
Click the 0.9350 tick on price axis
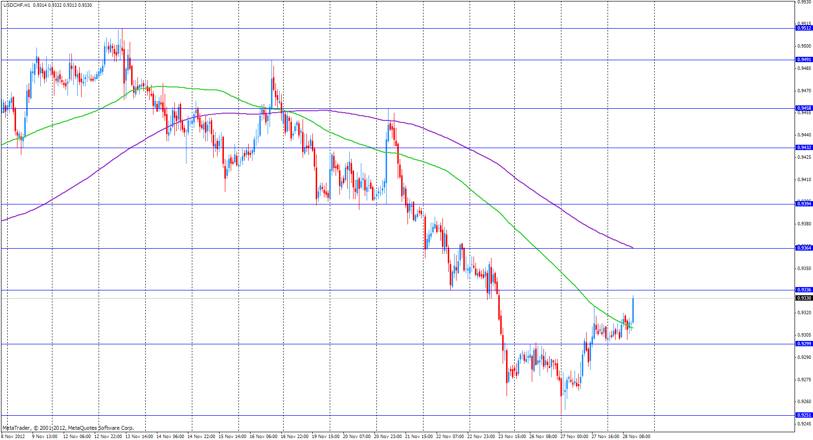(804, 269)
